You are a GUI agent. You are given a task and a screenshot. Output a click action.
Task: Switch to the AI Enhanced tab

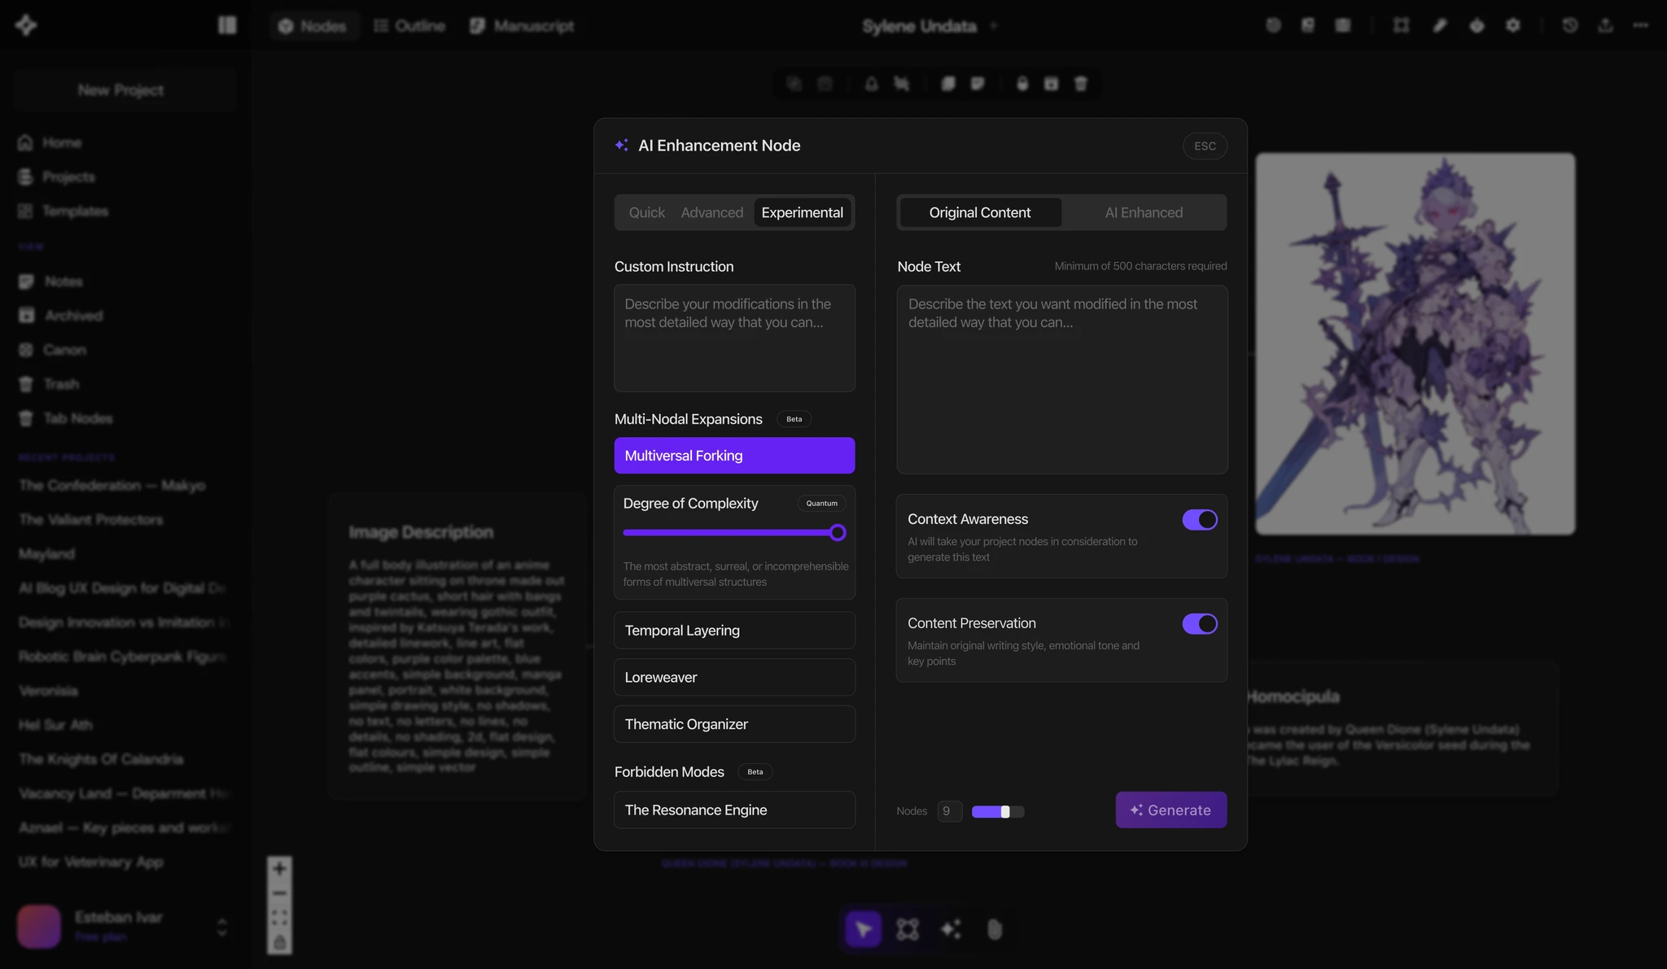click(1144, 212)
